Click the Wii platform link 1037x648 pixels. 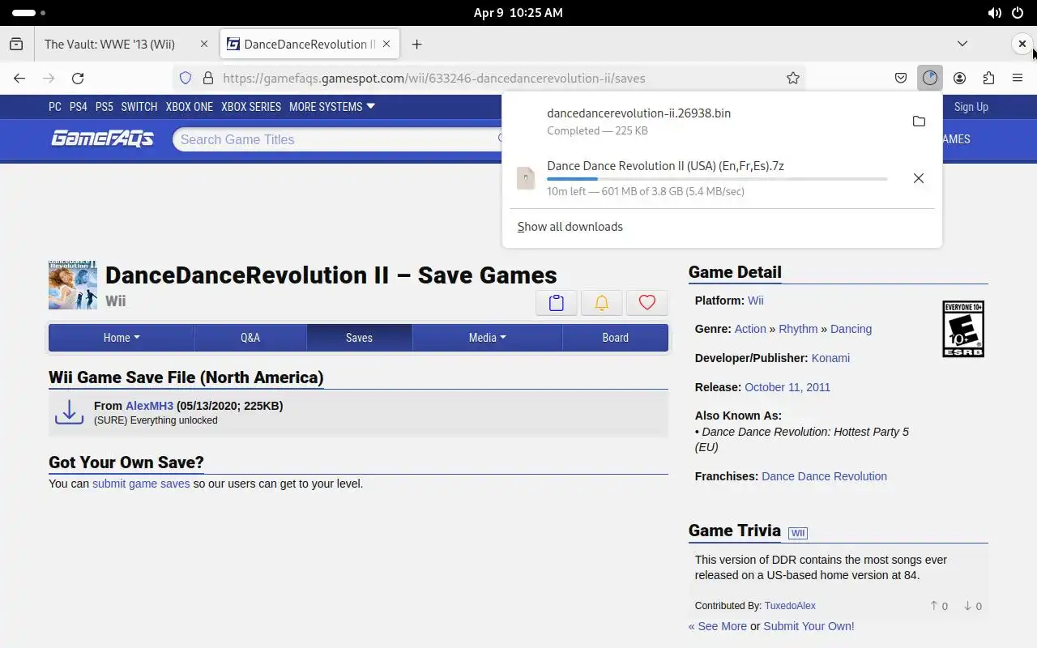[x=755, y=301]
